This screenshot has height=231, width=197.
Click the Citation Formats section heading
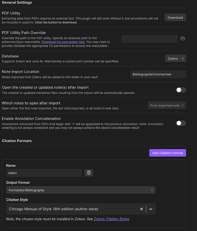click(17, 141)
